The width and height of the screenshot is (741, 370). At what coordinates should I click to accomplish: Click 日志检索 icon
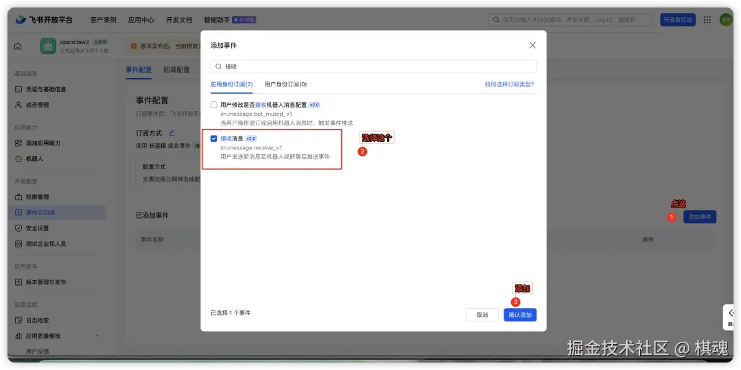(x=19, y=321)
